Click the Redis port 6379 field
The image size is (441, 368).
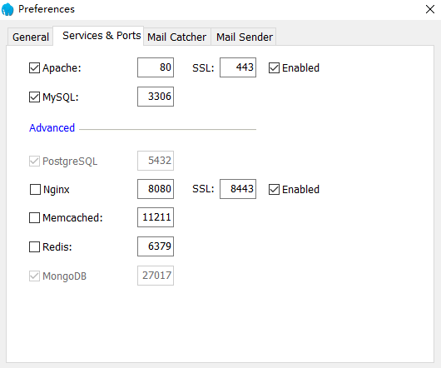coord(156,246)
